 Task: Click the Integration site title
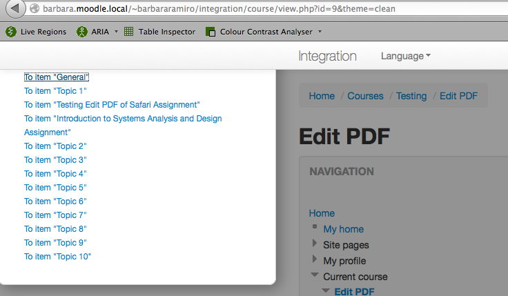pos(327,56)
